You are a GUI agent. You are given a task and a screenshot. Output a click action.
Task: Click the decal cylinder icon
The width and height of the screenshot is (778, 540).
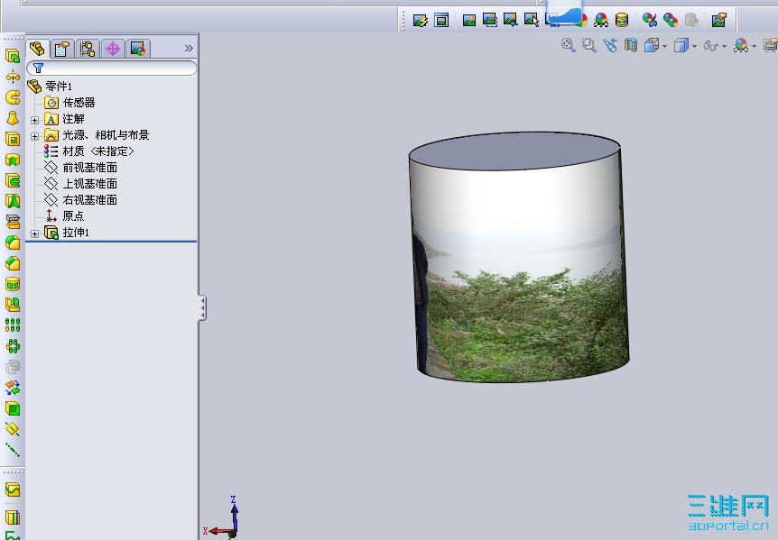(622, 20)
